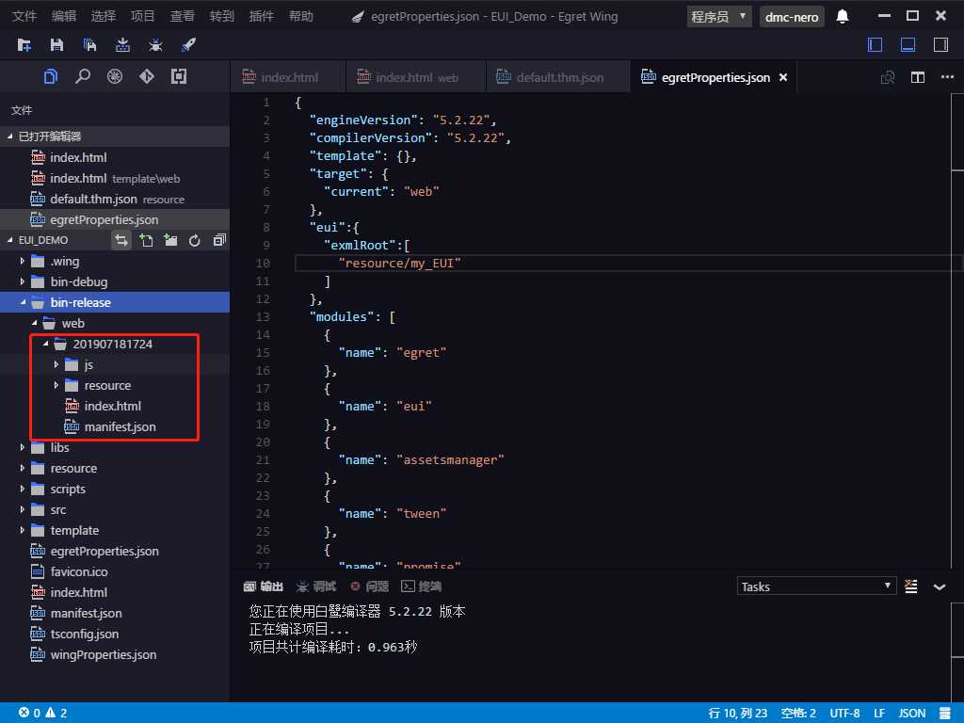
Task: Change indentation via 空格: 2
Action: 798,714
